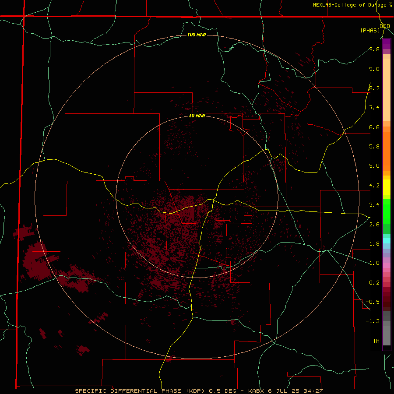Click the 8.2 scale value
394x394 pixels.
(374, 88)
